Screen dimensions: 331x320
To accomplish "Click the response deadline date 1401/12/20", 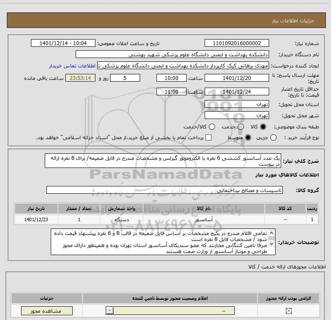I will tap(236, 78).
